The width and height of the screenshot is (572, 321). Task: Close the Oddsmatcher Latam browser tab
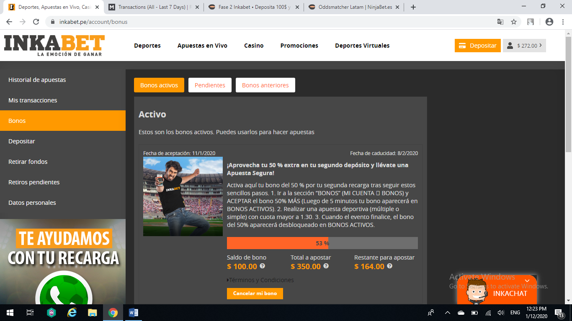coord(397,7)
